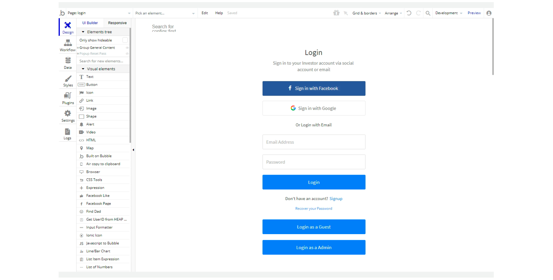Select the Shape element tool

[103, 116]
